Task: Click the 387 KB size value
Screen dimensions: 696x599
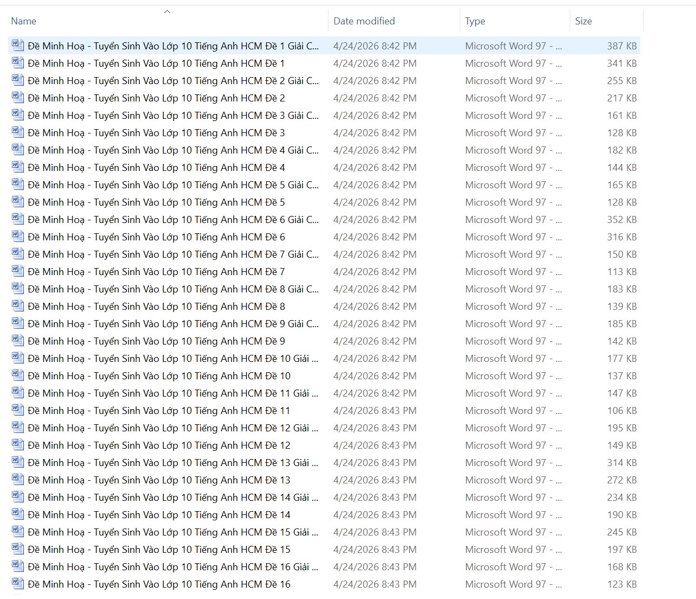Action: click(x=622, y=46)
